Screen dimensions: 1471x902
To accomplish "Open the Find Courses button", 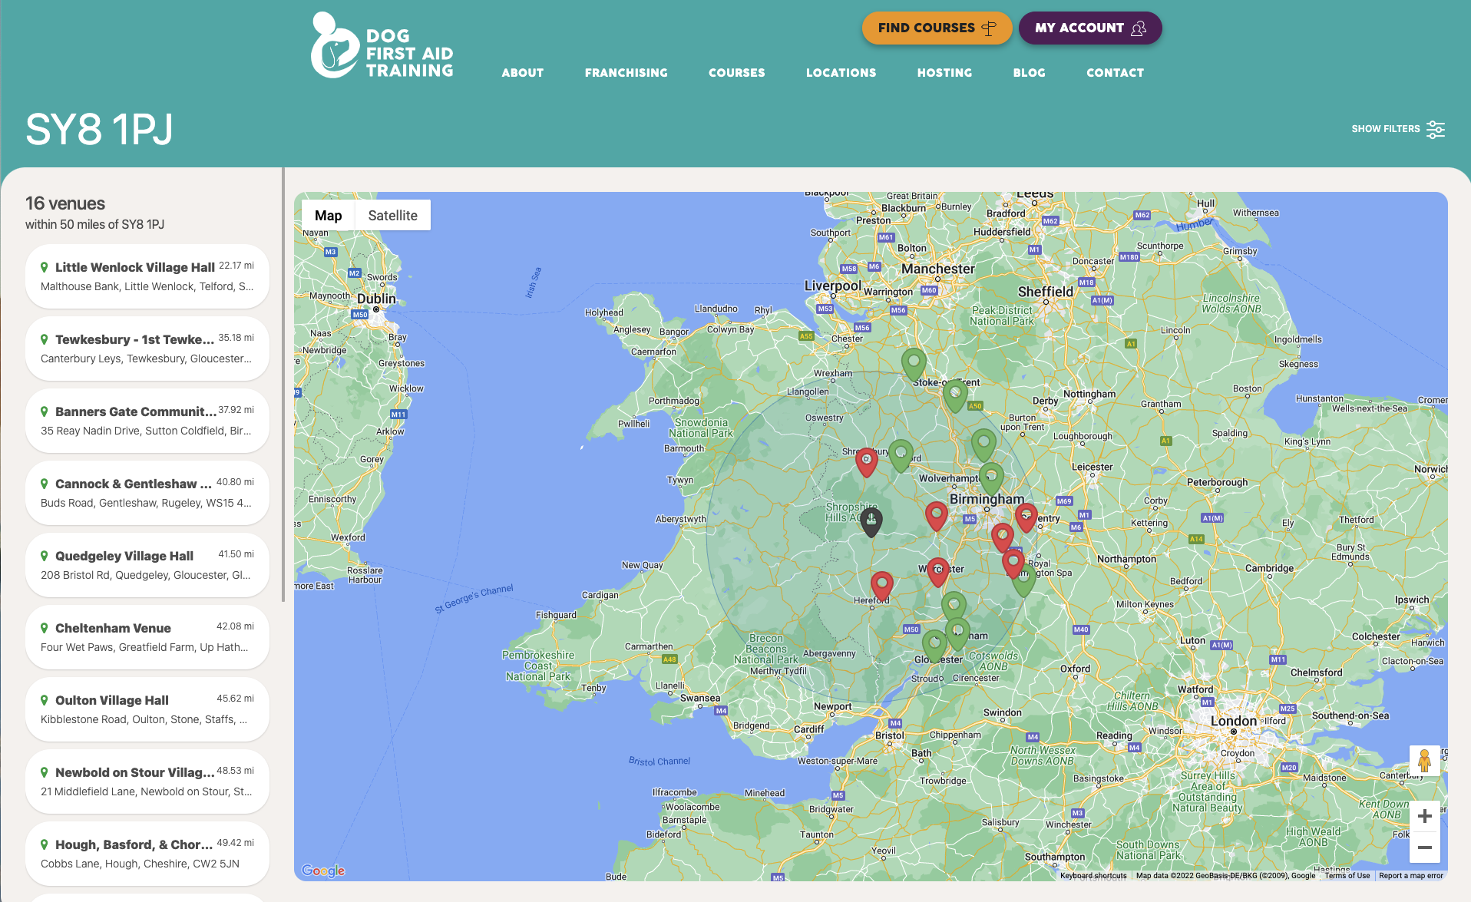I will pyautogui.click(x=937, y=28).
